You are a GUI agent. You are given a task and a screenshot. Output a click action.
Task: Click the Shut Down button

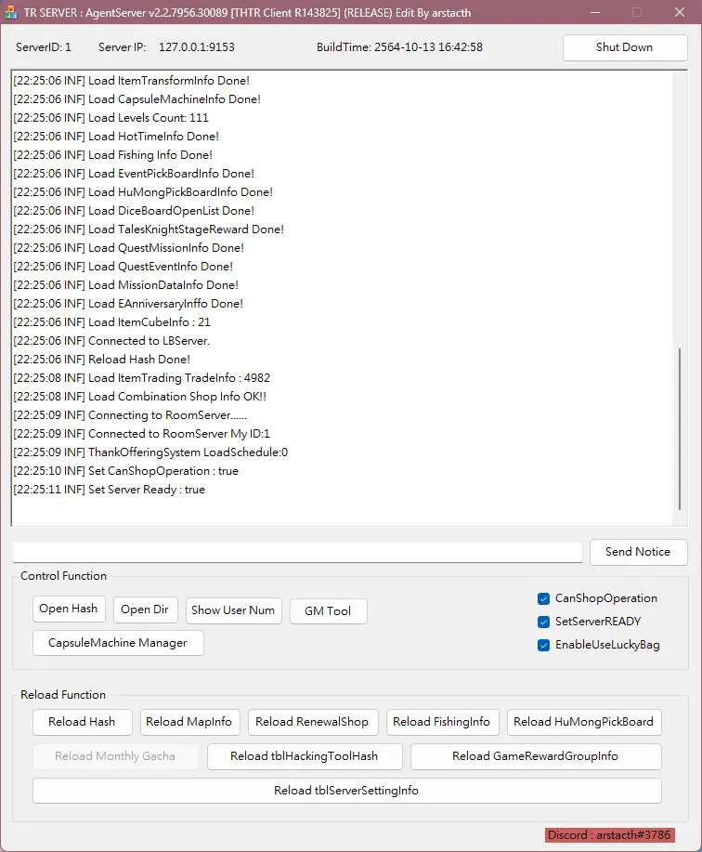click(x=625, y=47)
